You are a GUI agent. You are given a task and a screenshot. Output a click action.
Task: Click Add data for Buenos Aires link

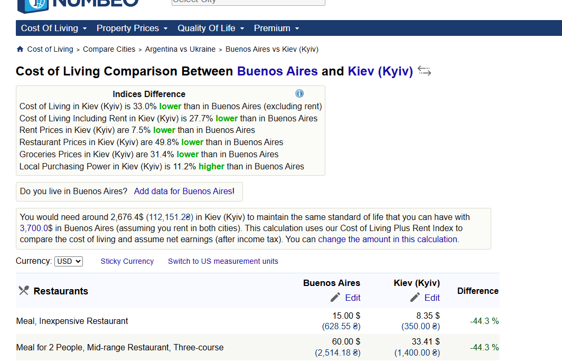pos(183,191)
